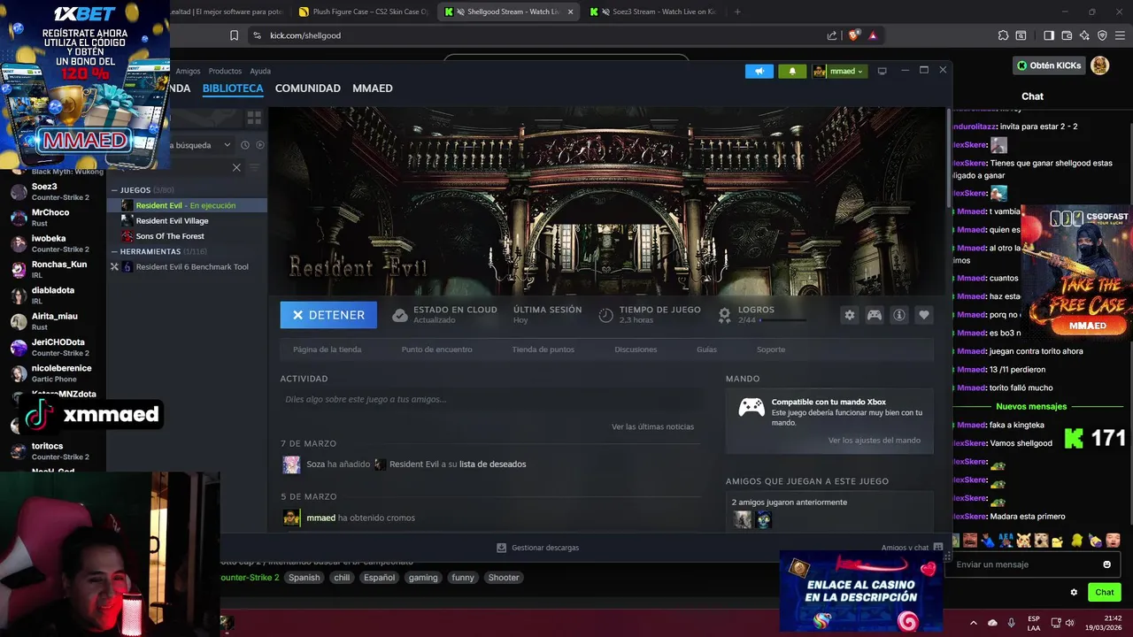Open the Soporte link
This screenshot has width=1133, height=637.
771,349
